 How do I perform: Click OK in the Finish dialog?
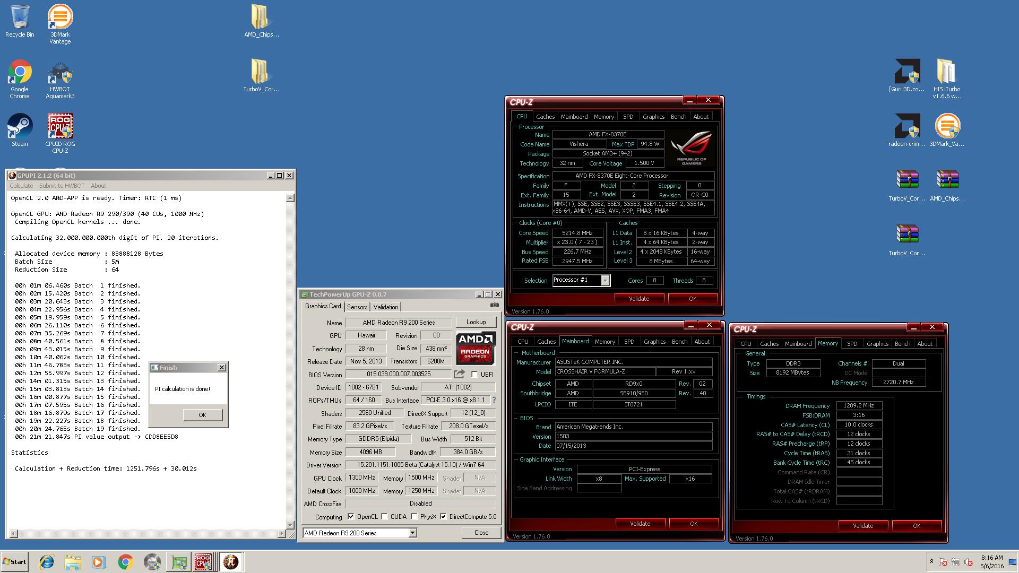pyautogui.click(x=202, y=415)
